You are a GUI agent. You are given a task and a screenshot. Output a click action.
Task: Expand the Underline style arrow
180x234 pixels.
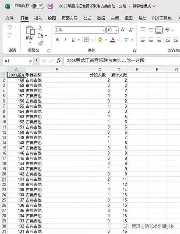pyautogui.click(x=79, y=40)
